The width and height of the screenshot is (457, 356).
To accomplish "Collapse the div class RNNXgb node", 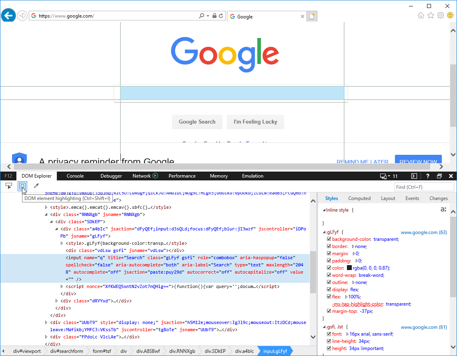I will coord(46,214).
